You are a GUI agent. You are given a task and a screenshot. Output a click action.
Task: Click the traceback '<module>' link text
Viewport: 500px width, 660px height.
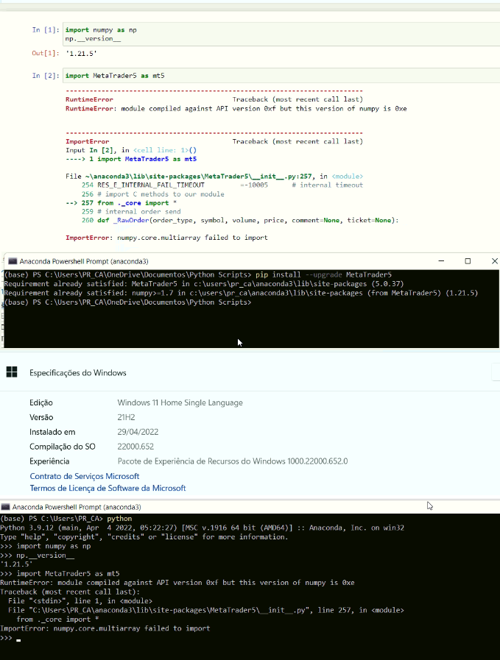point(347,177)
